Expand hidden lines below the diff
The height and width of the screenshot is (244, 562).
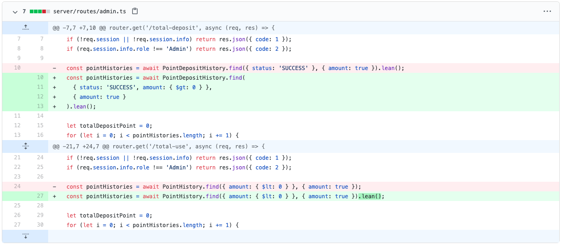point(25,236)
